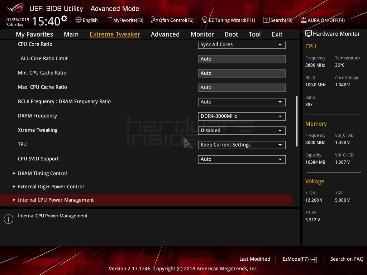Screen dimensions: 367x275
Task: Click Core Voltage value 1.048 V
Action: [342, 85]
